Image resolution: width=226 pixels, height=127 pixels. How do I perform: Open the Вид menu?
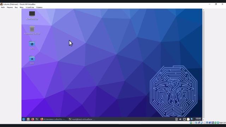pos(16,7)
